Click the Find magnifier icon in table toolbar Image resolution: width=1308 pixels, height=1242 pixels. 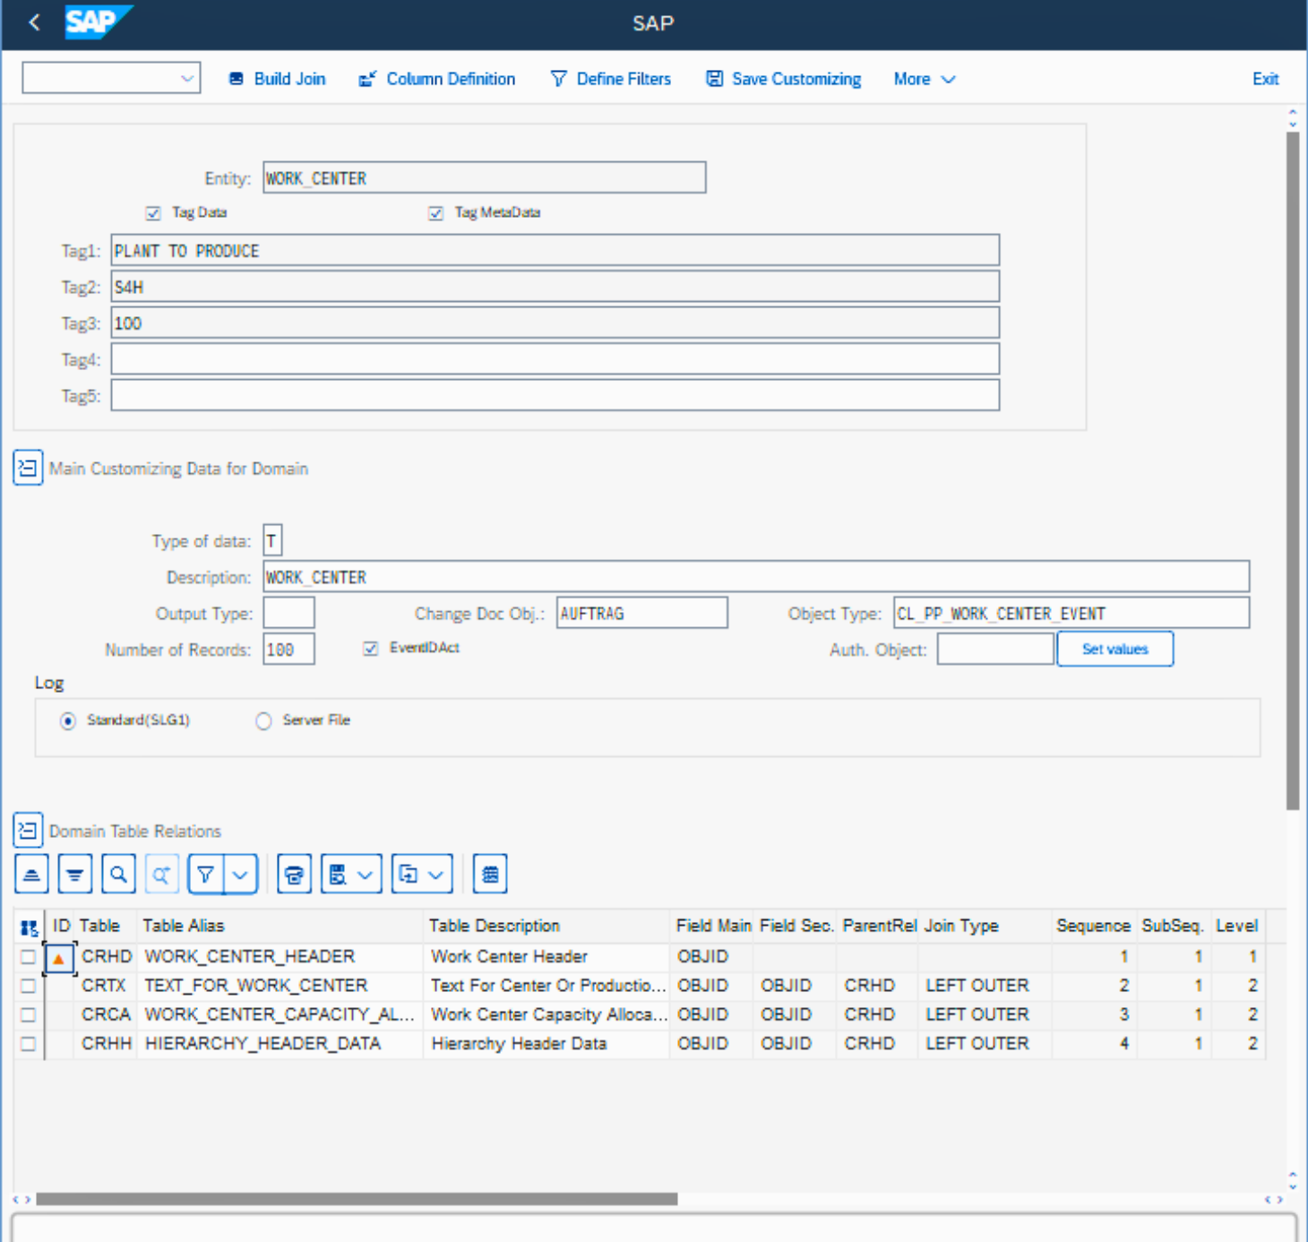(x=118, y=875)
